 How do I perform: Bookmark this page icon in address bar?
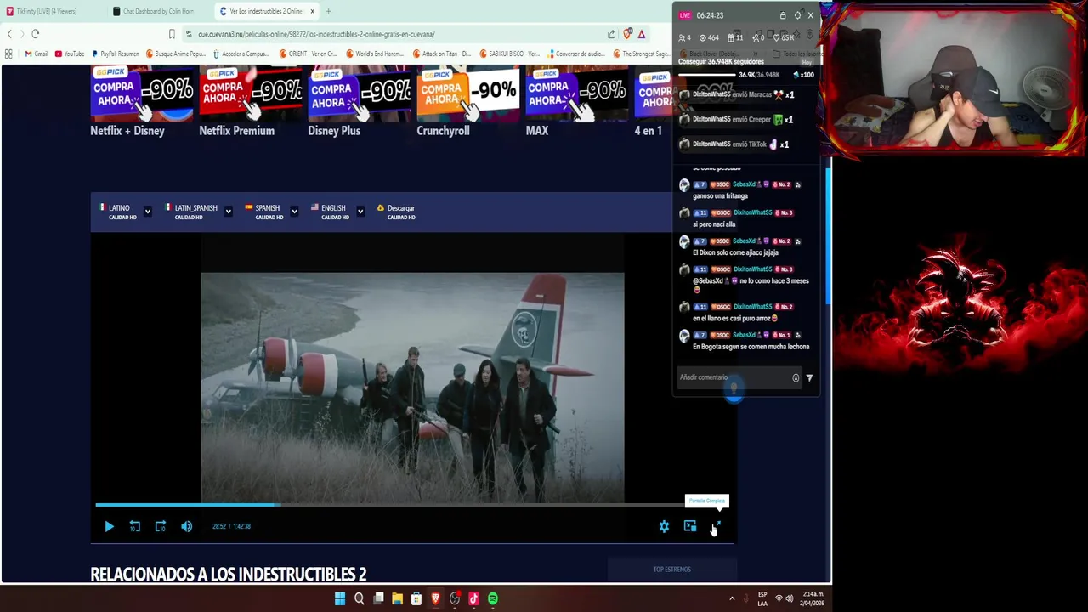tap(172, 34)
